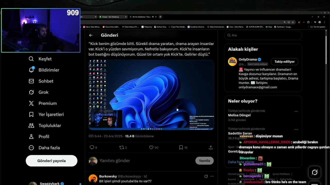Open Melisa Döngel trending topic
330x185 pixels.
(x=239, y=115)
